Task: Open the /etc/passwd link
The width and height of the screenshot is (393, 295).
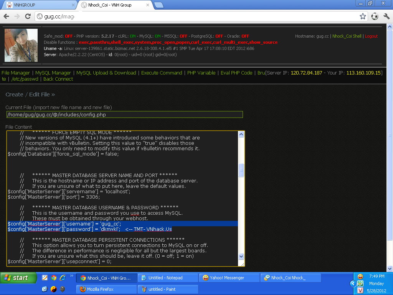Action: pos(25,79)
